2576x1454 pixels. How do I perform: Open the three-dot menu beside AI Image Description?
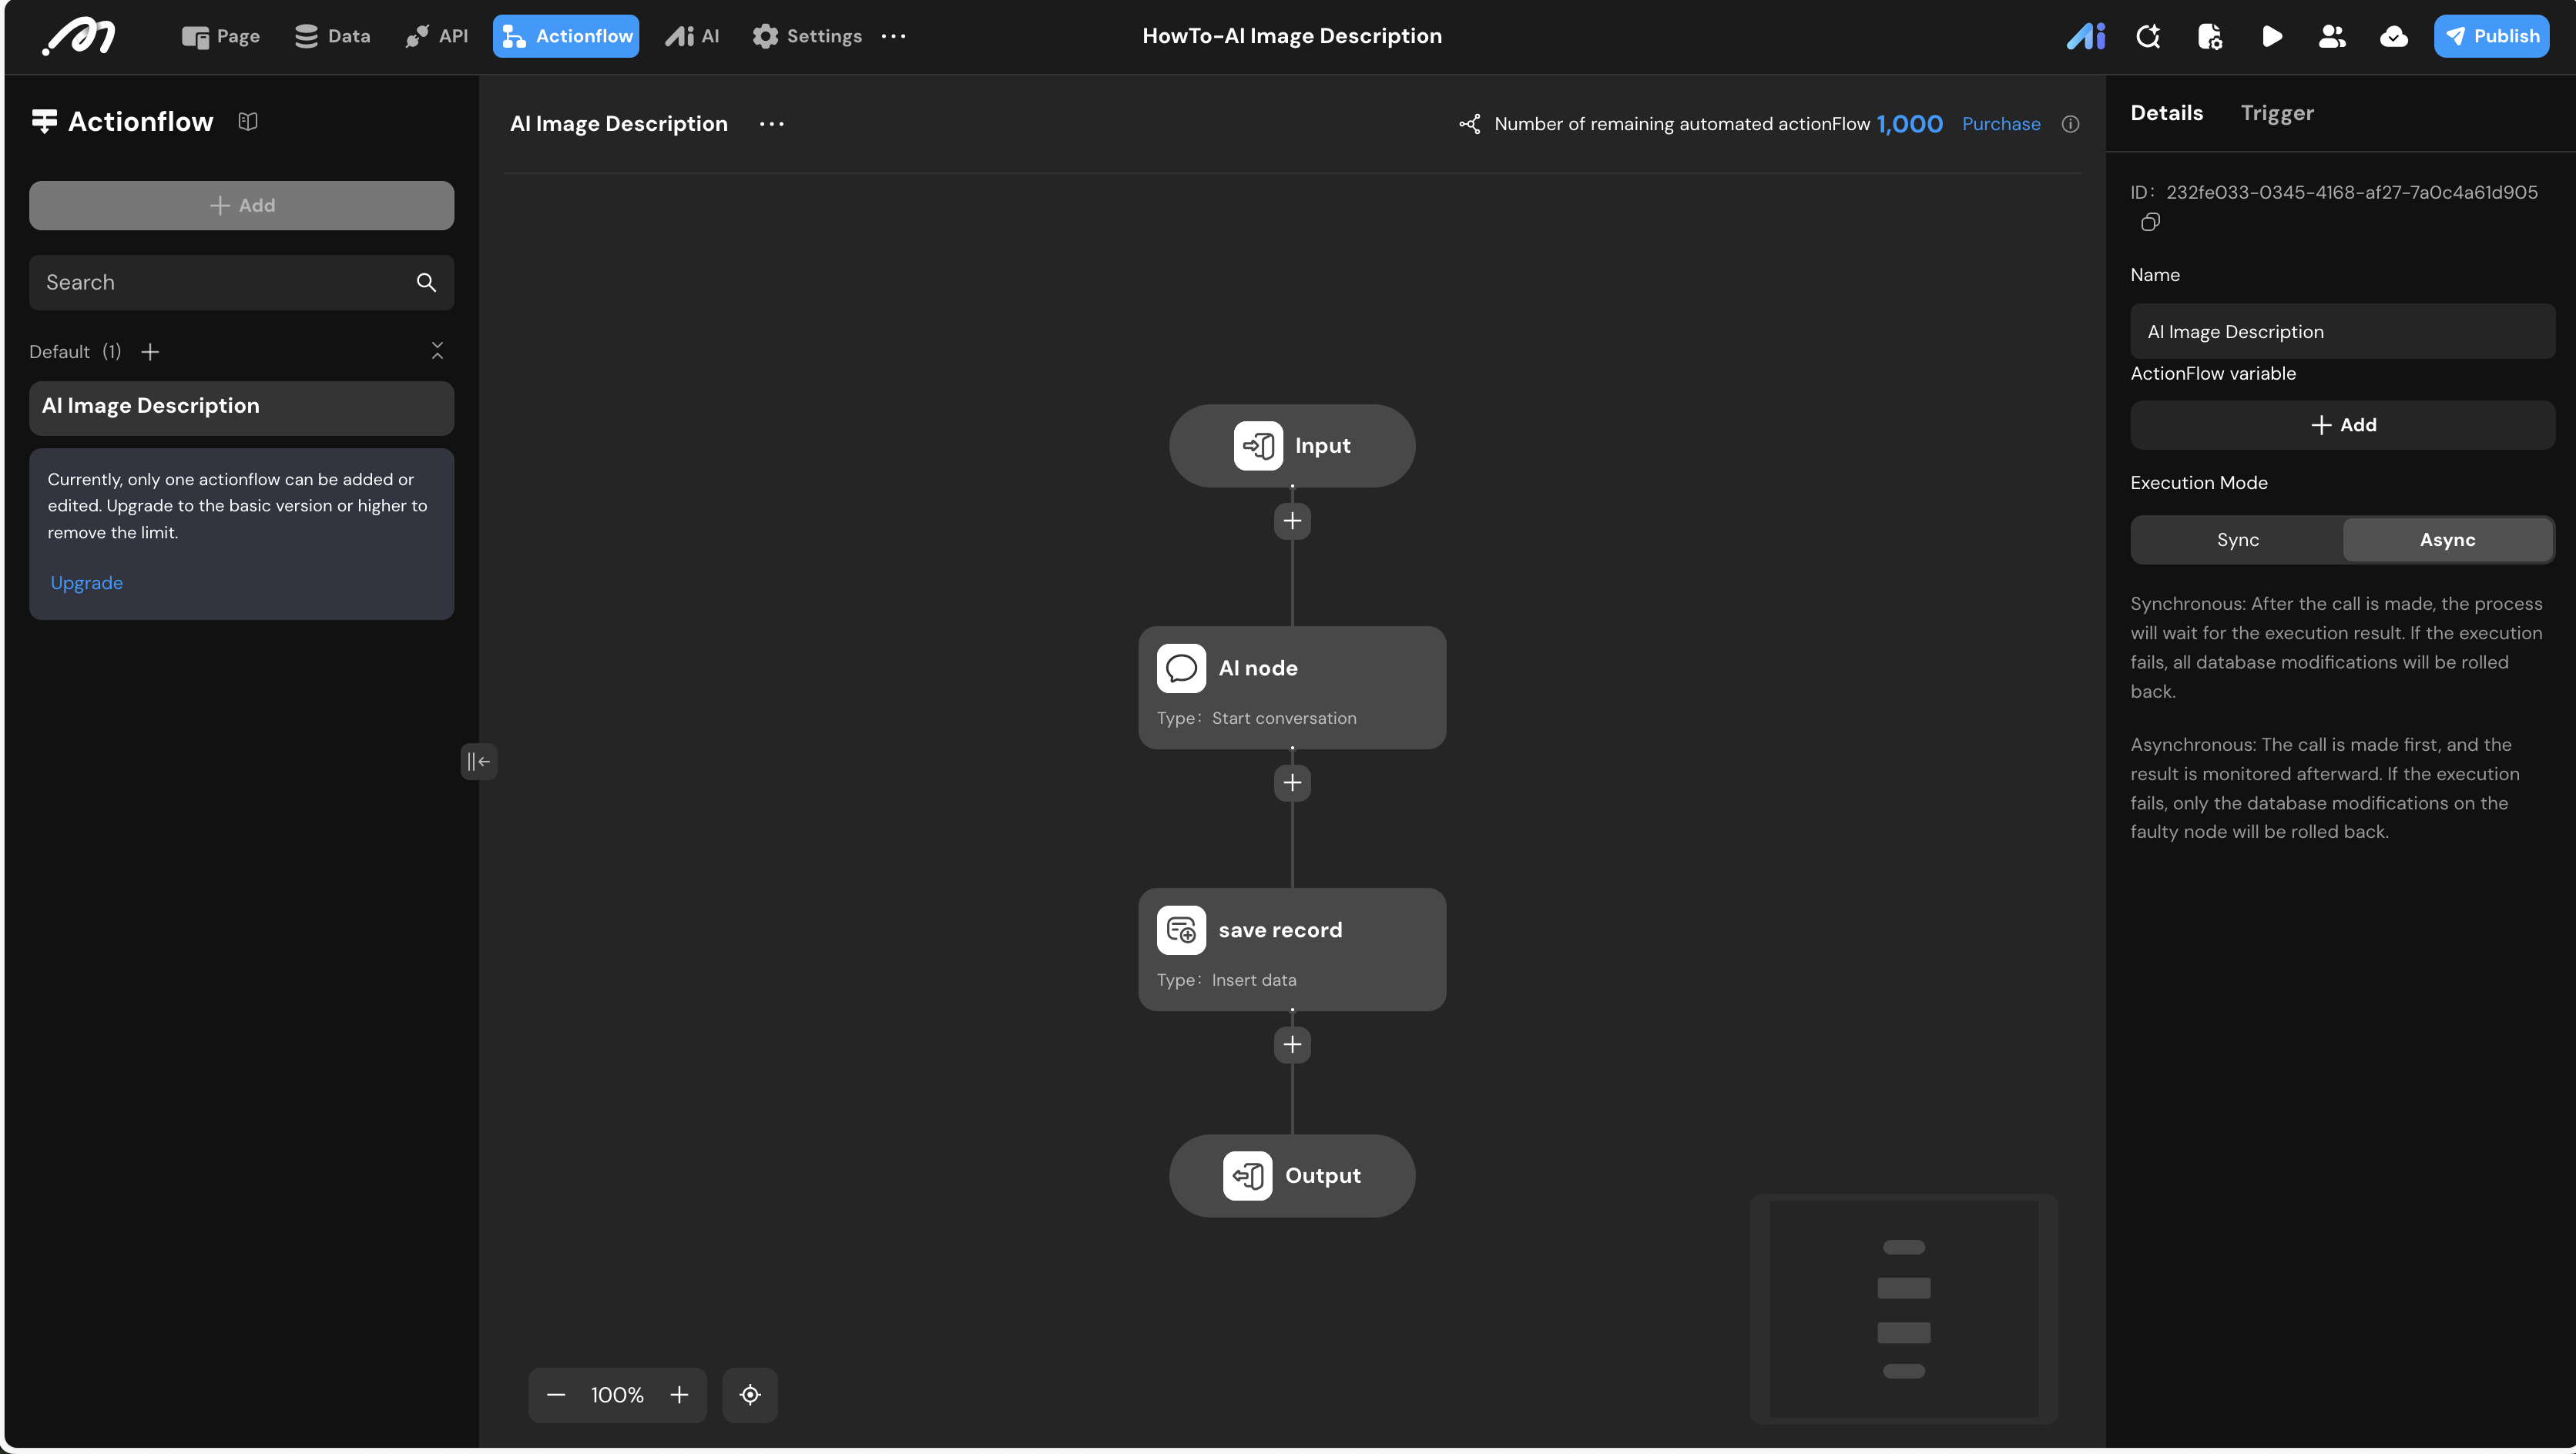pos(771,124)
